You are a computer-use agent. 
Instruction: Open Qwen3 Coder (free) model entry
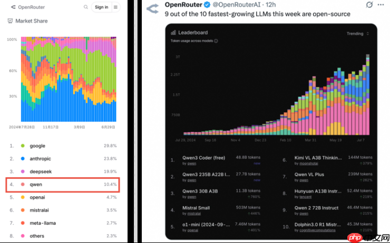(x=203, y=157)
